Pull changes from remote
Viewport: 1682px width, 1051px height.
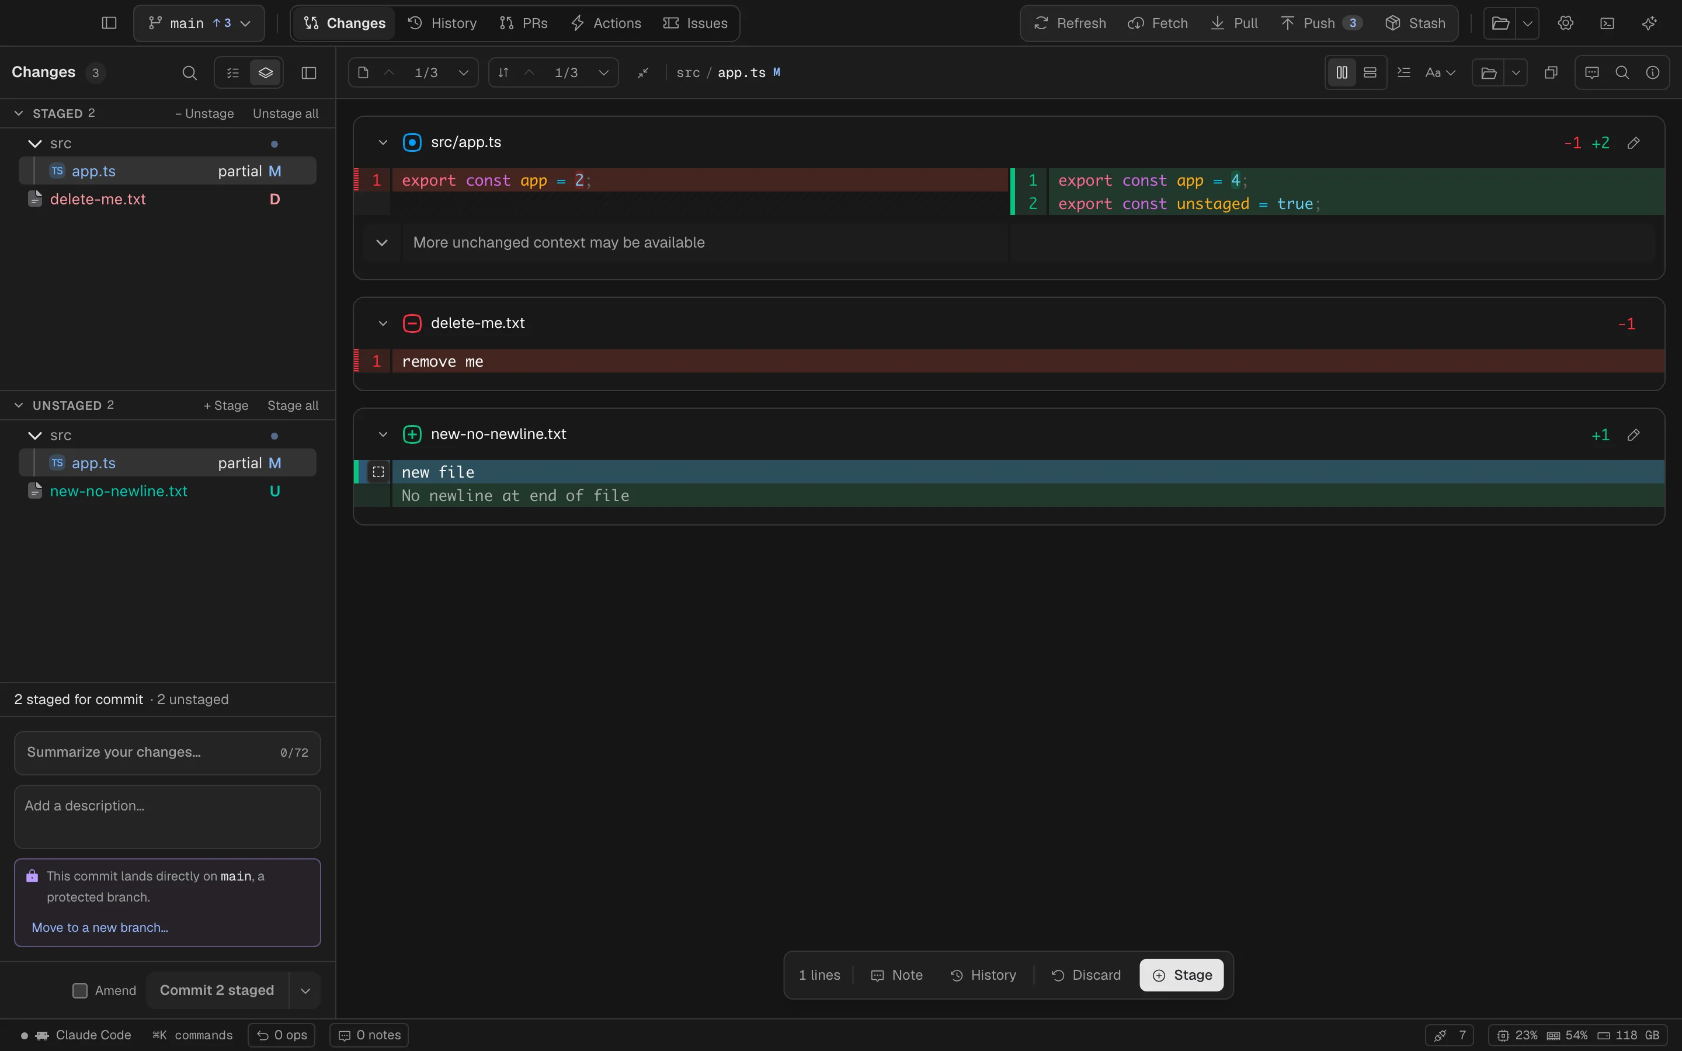pyautogui.click(x=1235, y=23)
